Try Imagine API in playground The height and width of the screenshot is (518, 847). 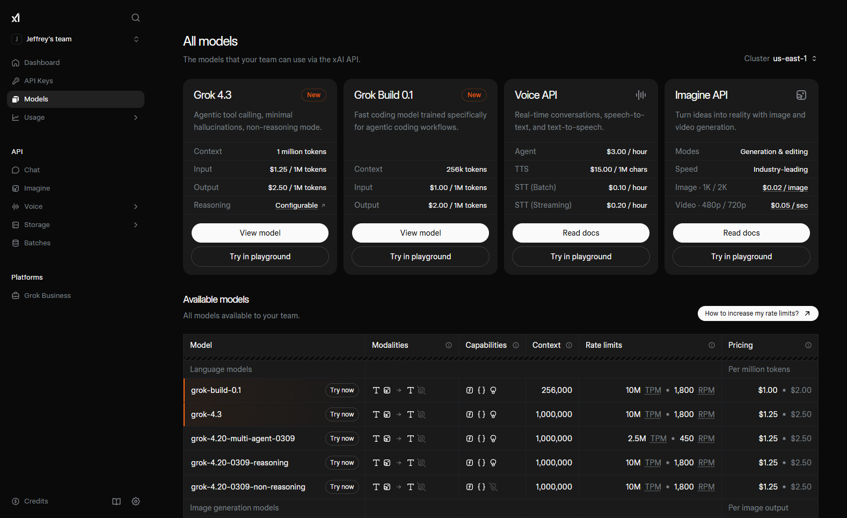(741, 257)
